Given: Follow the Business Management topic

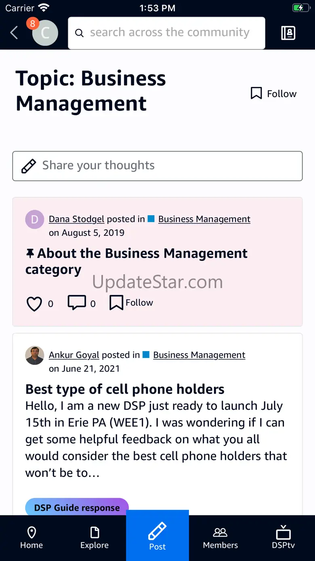Looking at the screenshot, I should point(274,93).
